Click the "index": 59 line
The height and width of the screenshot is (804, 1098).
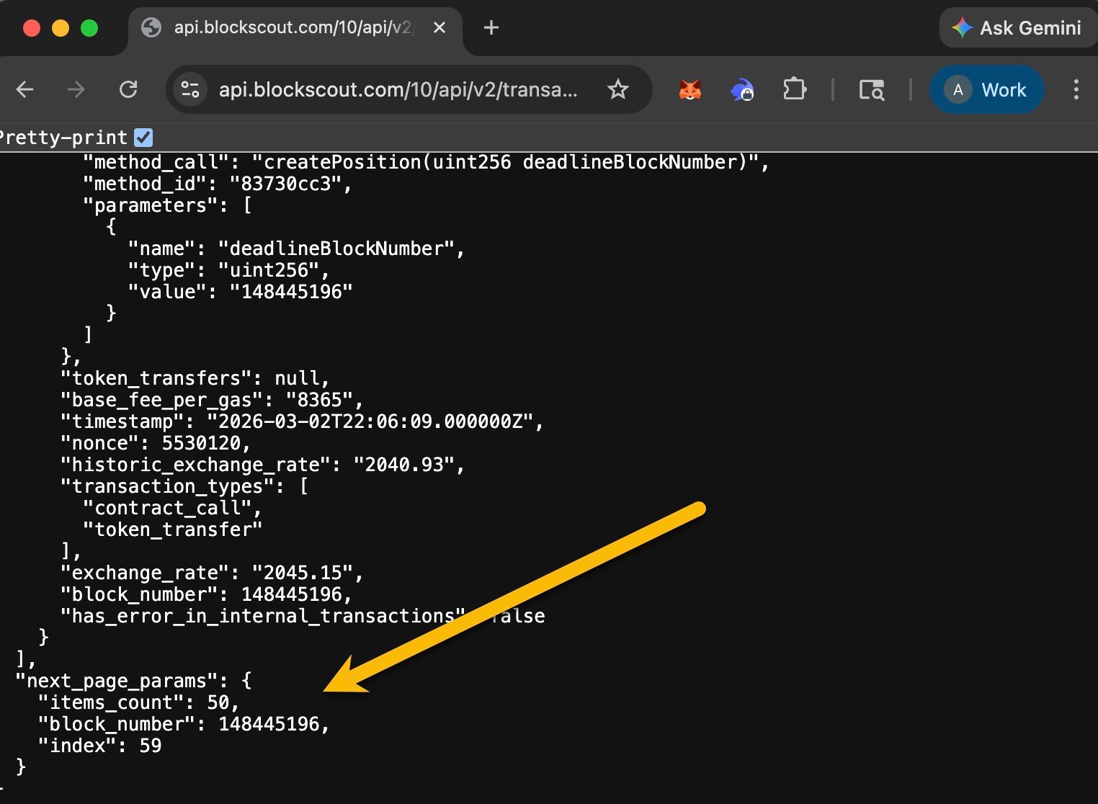pyautogui.click(x=99, y=746)
